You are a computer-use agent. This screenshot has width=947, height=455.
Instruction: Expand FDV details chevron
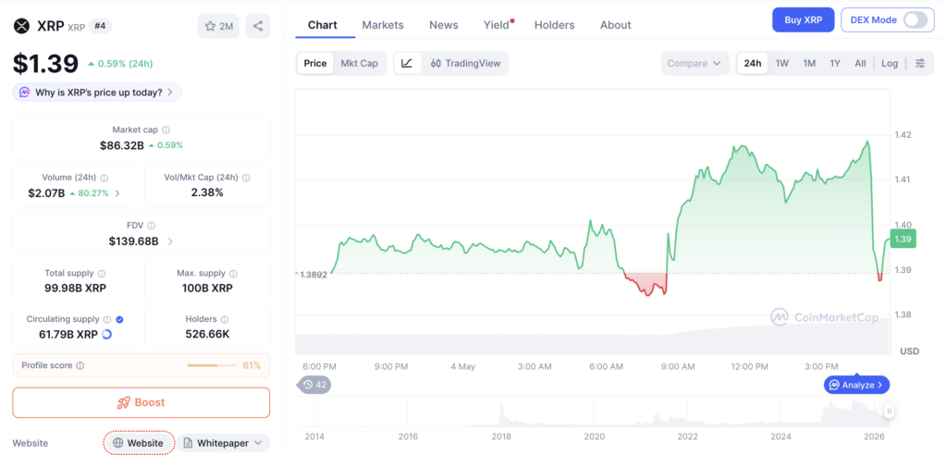point(170,241)
